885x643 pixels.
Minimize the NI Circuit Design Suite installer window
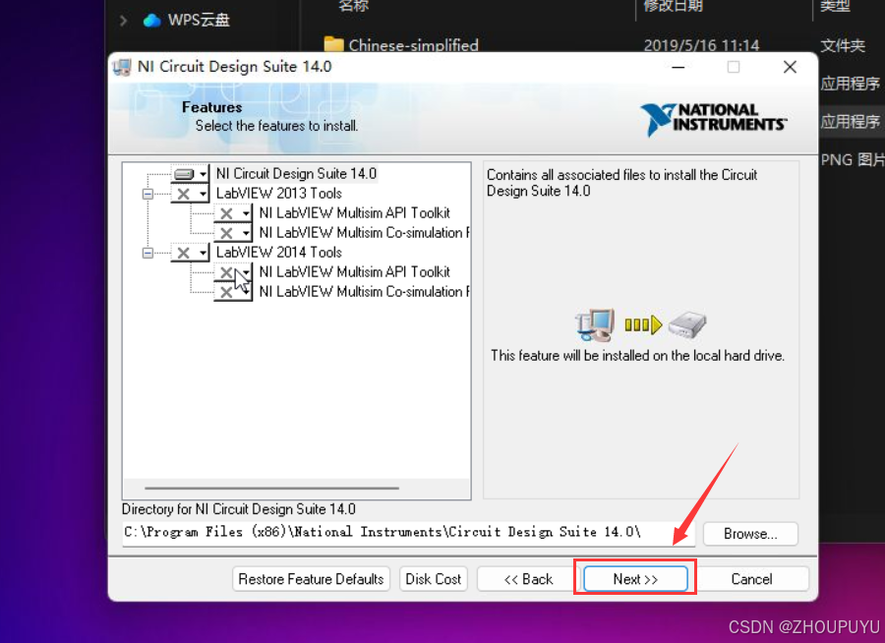point(678,67)
